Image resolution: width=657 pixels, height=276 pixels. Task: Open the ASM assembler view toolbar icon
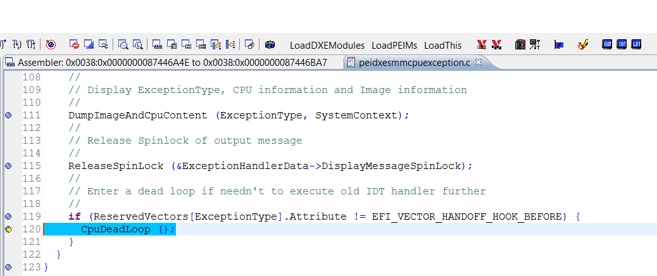point(157,44)
